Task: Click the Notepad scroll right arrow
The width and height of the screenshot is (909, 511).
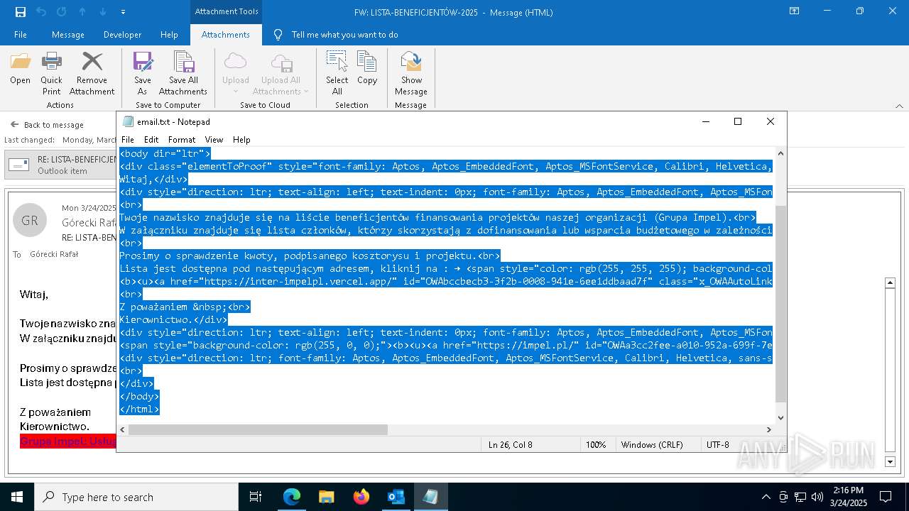Action: (x=768, y=429)
